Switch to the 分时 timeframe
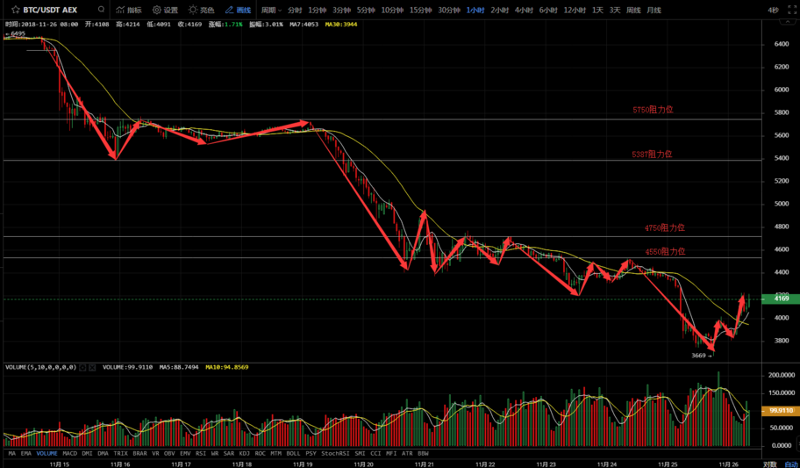Screen dimensions: 800x468 [295, 10]
